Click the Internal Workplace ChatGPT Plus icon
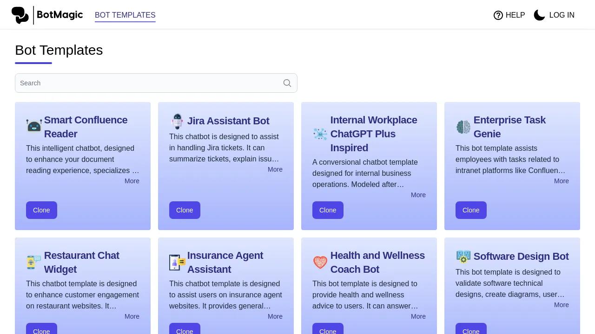Screen dimensions: 595x334 tap(320, 134)
